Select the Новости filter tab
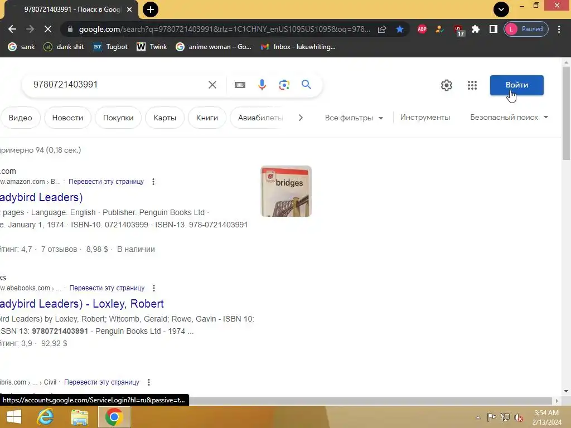Image resolution: width=571 pixels, height=428 pixels. 67,118
